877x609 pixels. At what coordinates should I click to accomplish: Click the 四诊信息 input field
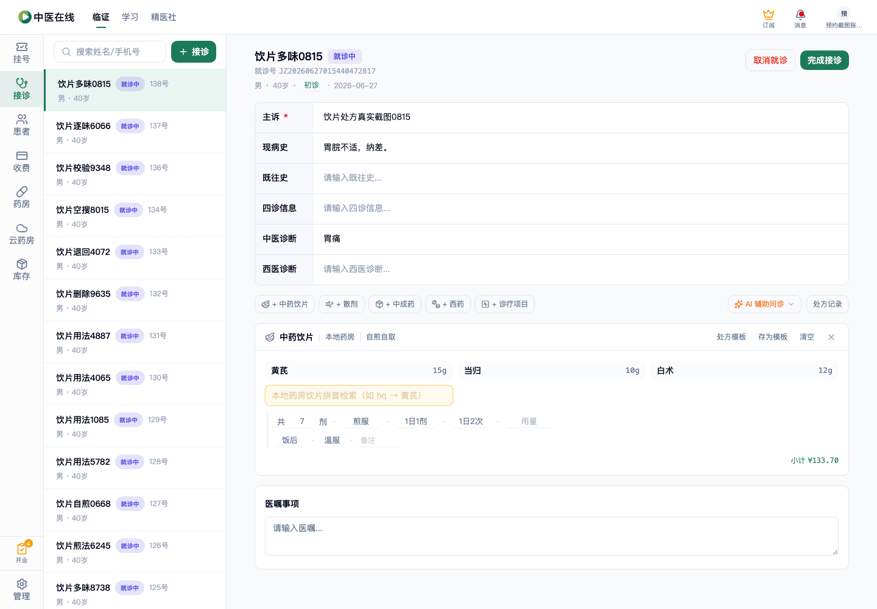coord(580,209)
